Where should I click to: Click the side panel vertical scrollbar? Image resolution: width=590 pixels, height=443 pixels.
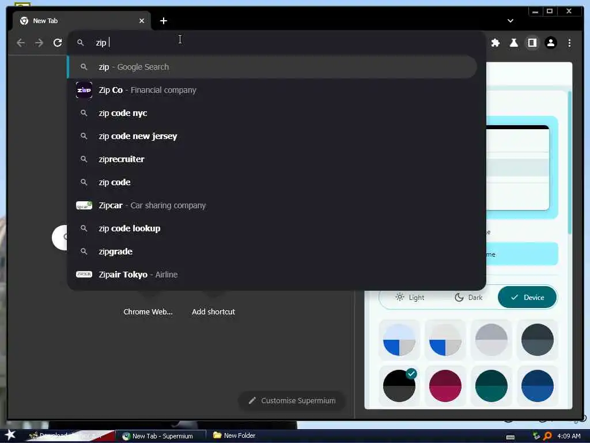pyautogui.click(x=570, y=162)
